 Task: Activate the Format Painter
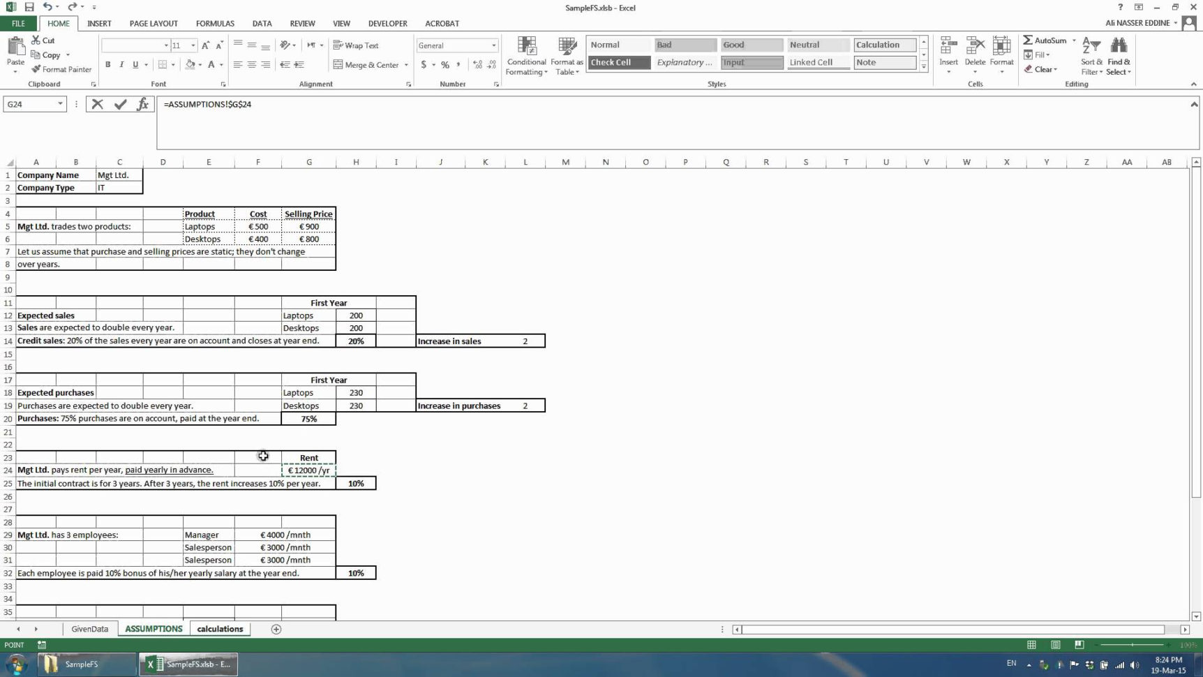(x=61, y=69)
